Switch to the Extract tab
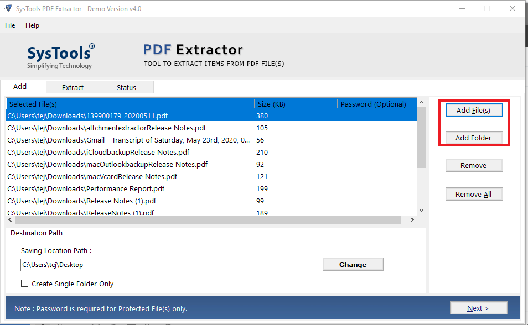528x325 pixels. [73, 87]
